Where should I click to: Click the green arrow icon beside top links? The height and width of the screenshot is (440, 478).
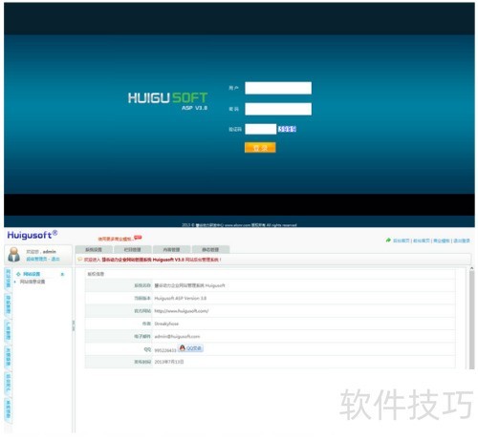pos(388,241)
